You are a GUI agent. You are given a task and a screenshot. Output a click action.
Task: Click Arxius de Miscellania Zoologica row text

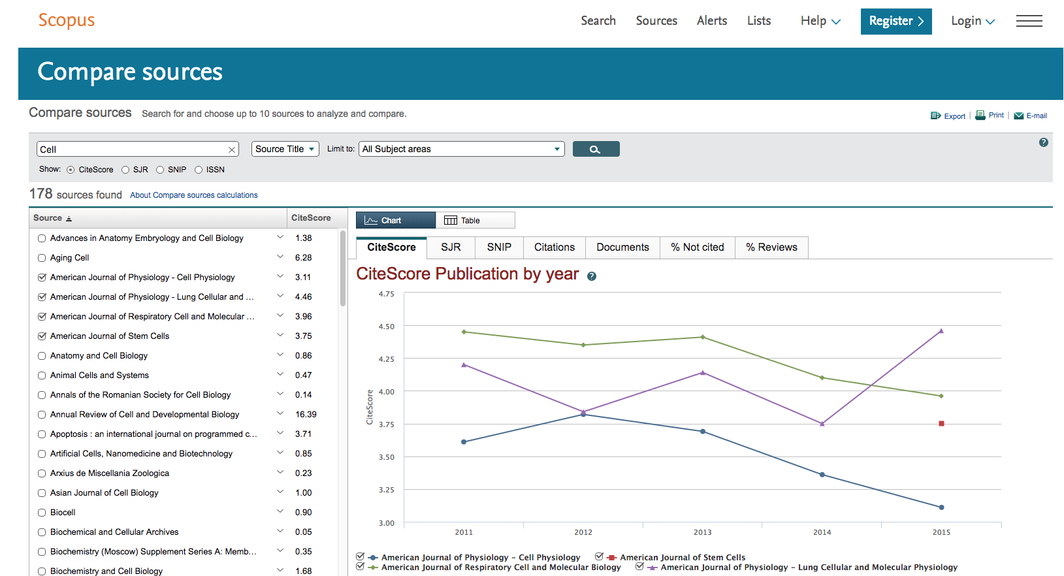tap(110, 473)
